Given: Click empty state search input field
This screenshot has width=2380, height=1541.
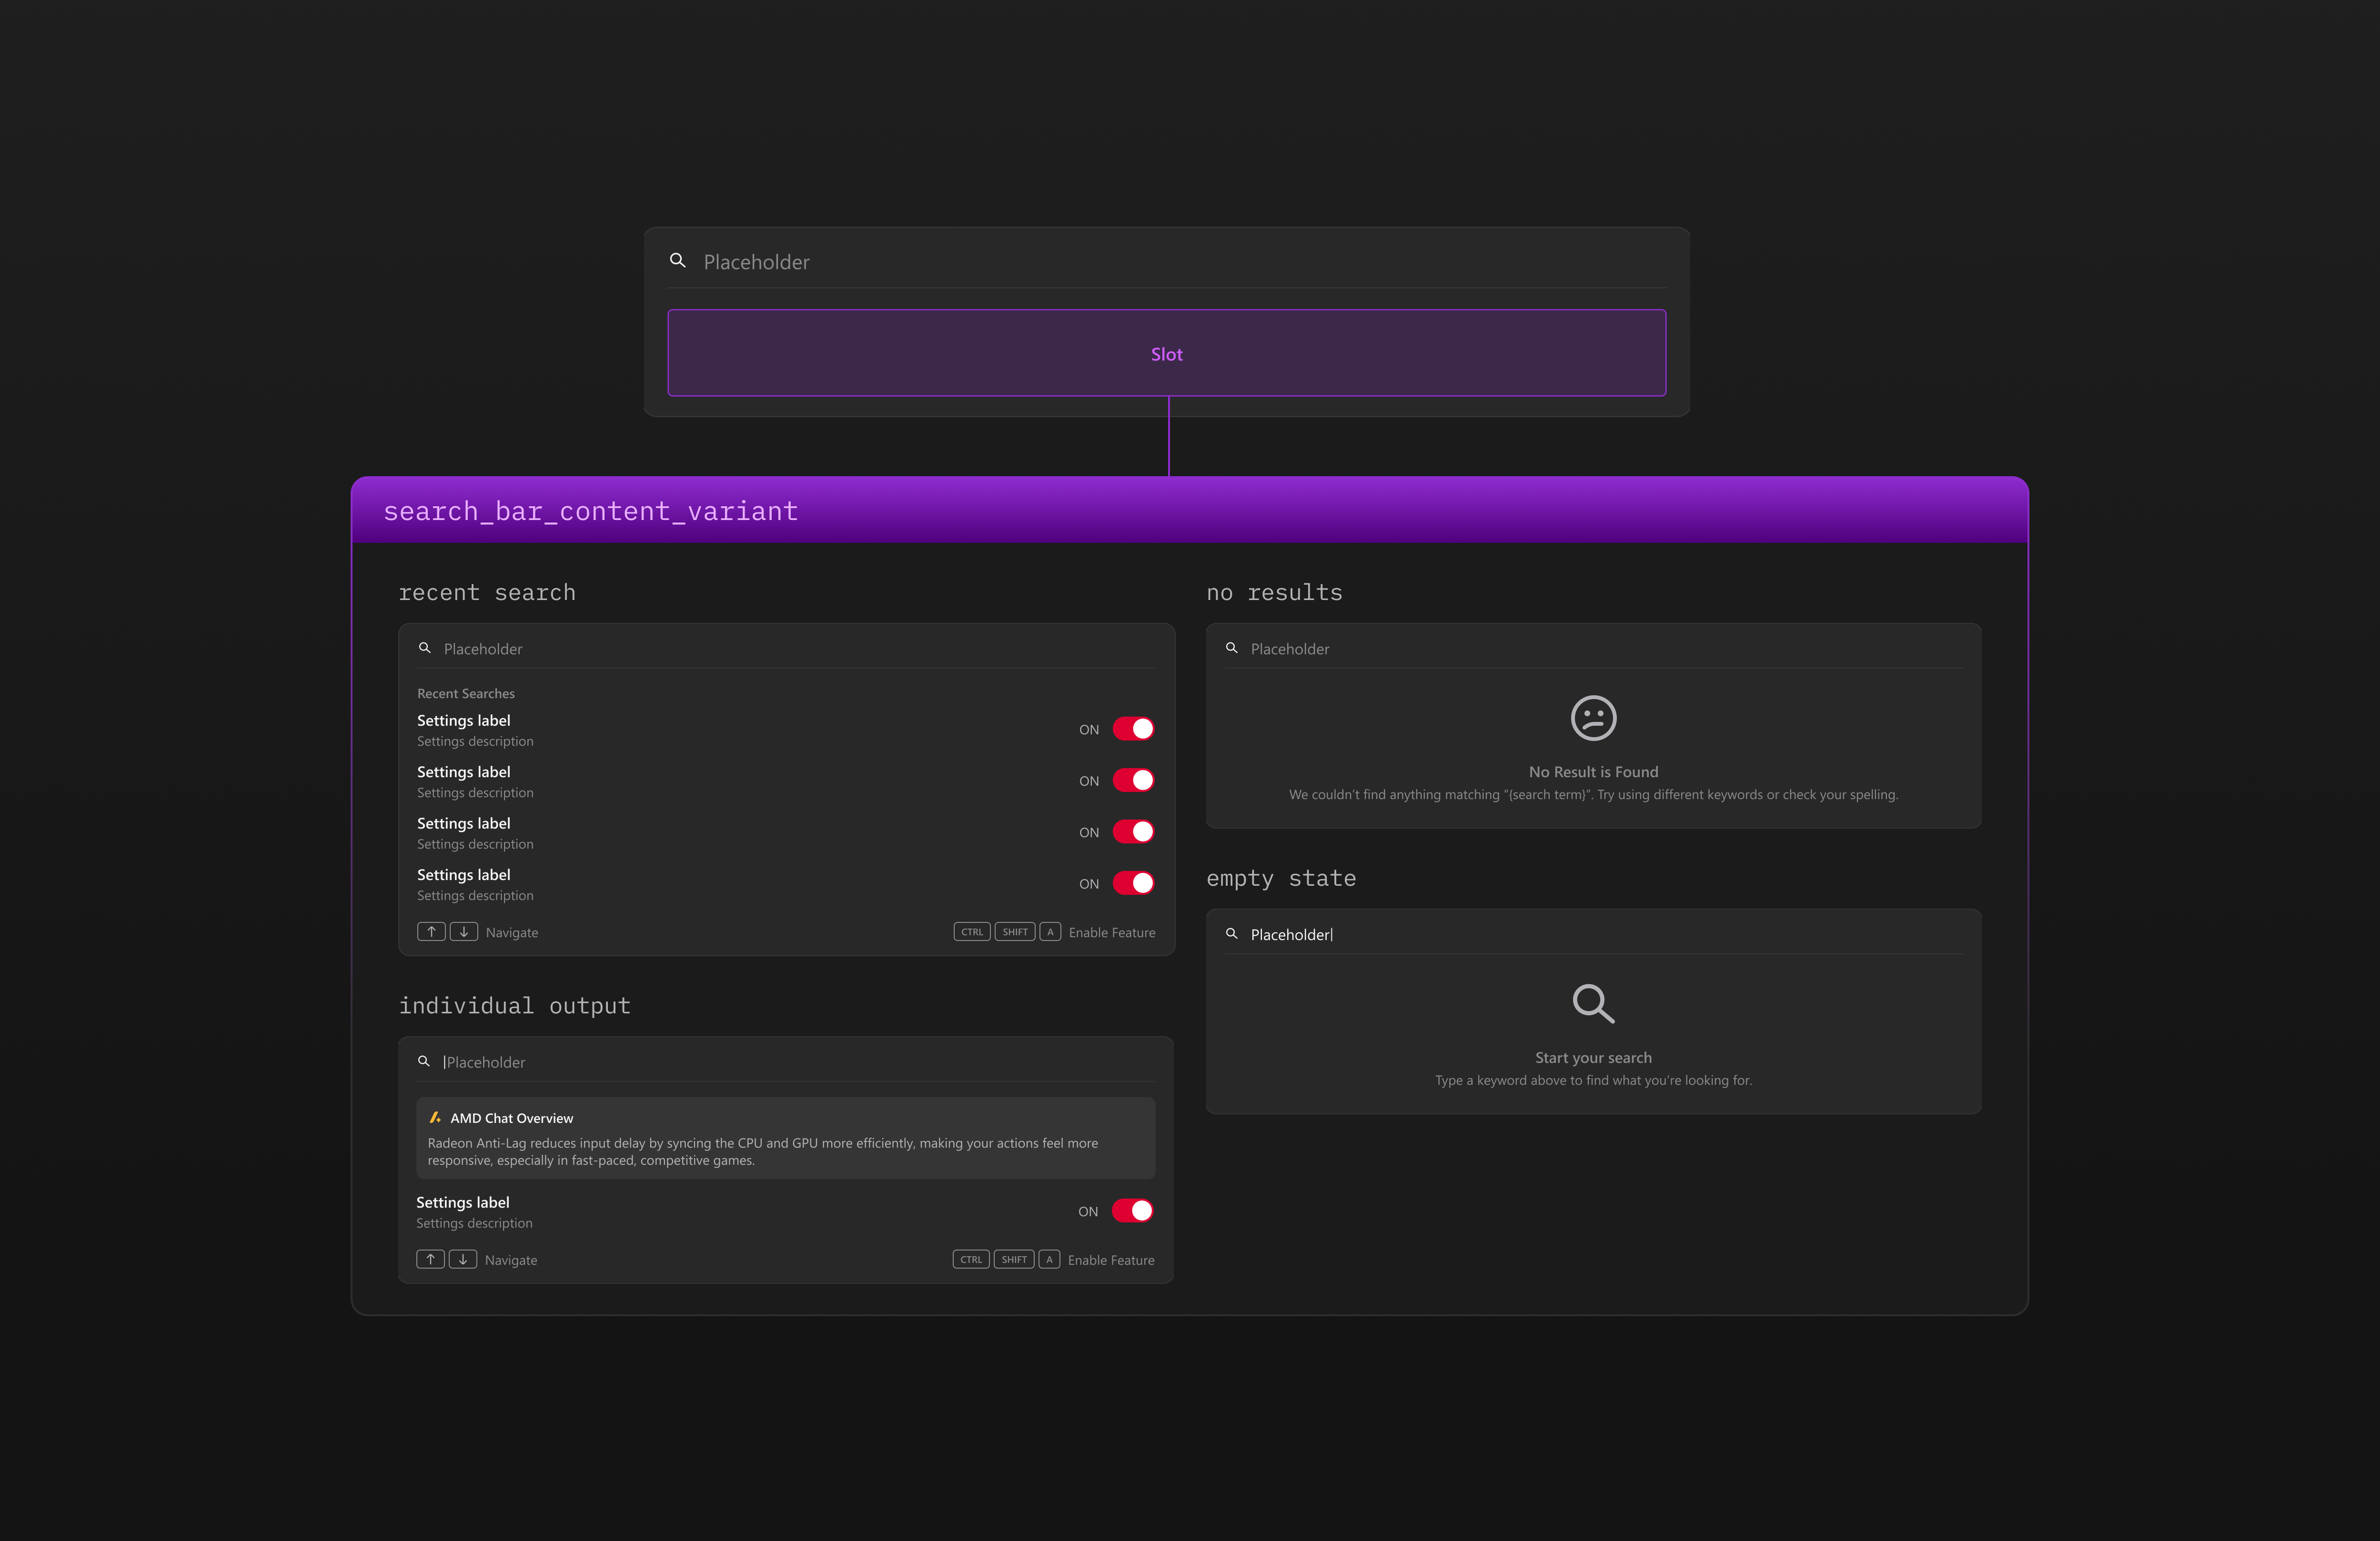Looking at the screenshot, I should click(1600, 934).
